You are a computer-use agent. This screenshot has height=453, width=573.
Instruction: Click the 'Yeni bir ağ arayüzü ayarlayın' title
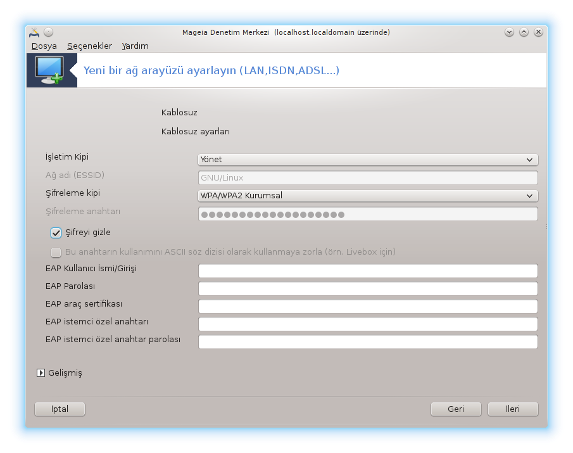(x=211, y=70)
